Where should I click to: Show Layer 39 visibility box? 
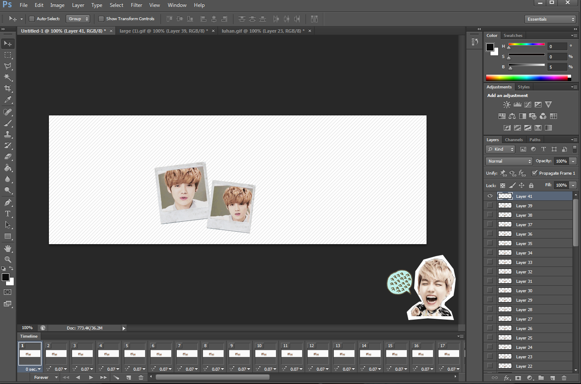(490, 206)
